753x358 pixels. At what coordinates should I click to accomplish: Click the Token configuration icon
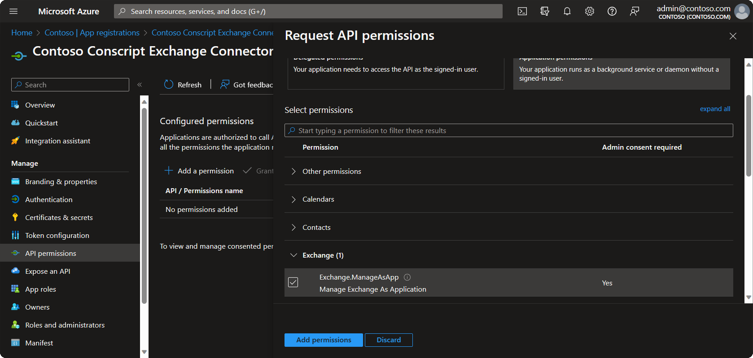coord(15,235)
